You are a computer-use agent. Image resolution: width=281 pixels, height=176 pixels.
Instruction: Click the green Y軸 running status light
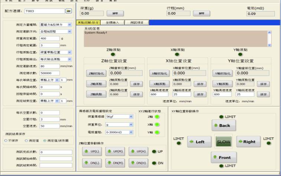[157, 132]
